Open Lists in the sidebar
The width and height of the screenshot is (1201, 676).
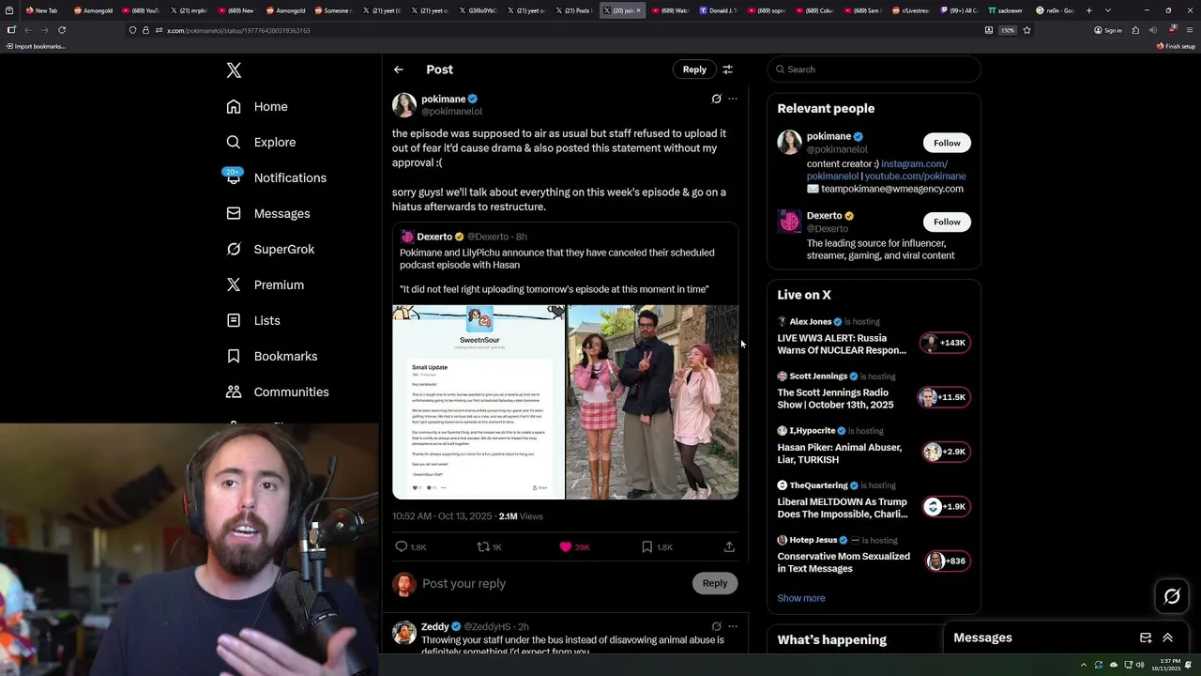coord(253,321)
